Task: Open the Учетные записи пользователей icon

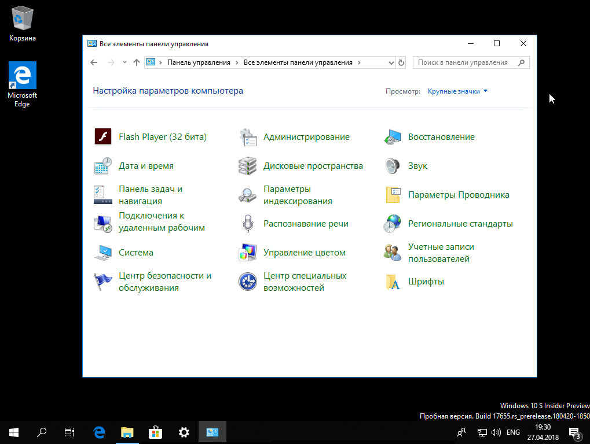Action: (393, 253)
